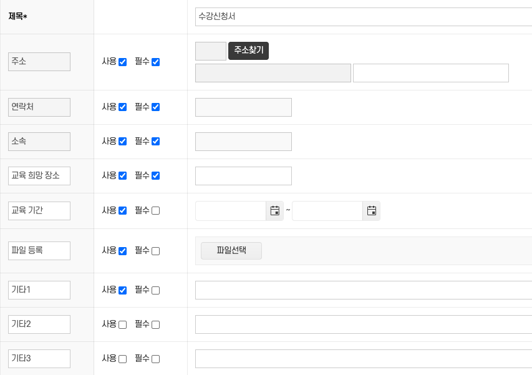Click the 파일선택 file select button
This screenshot has width=532, height=375.
click(x=231, y=250)
